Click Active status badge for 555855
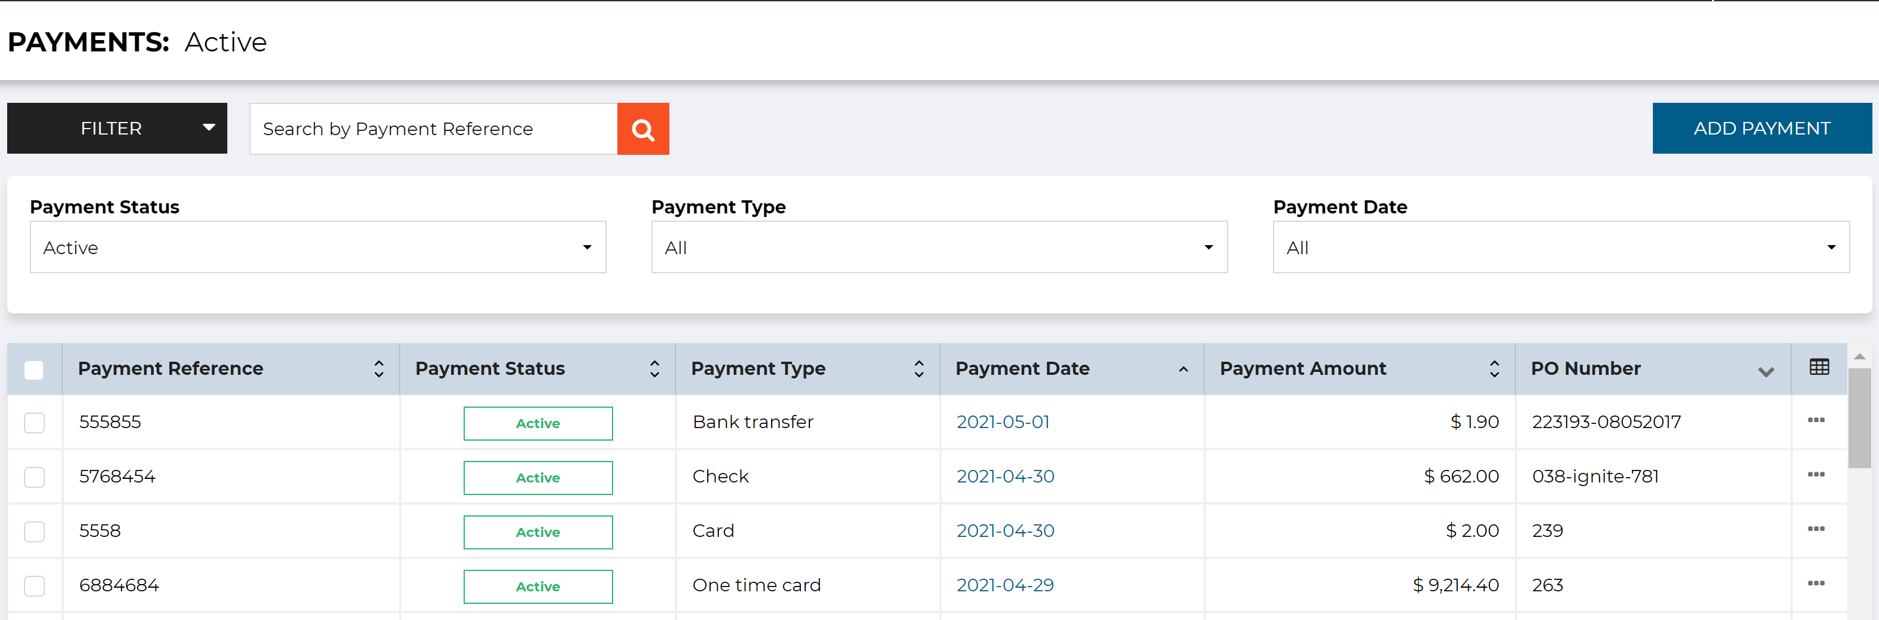The height and width of the screenshot is (620, 1879). pyautogui.click(x=538, y=423)
